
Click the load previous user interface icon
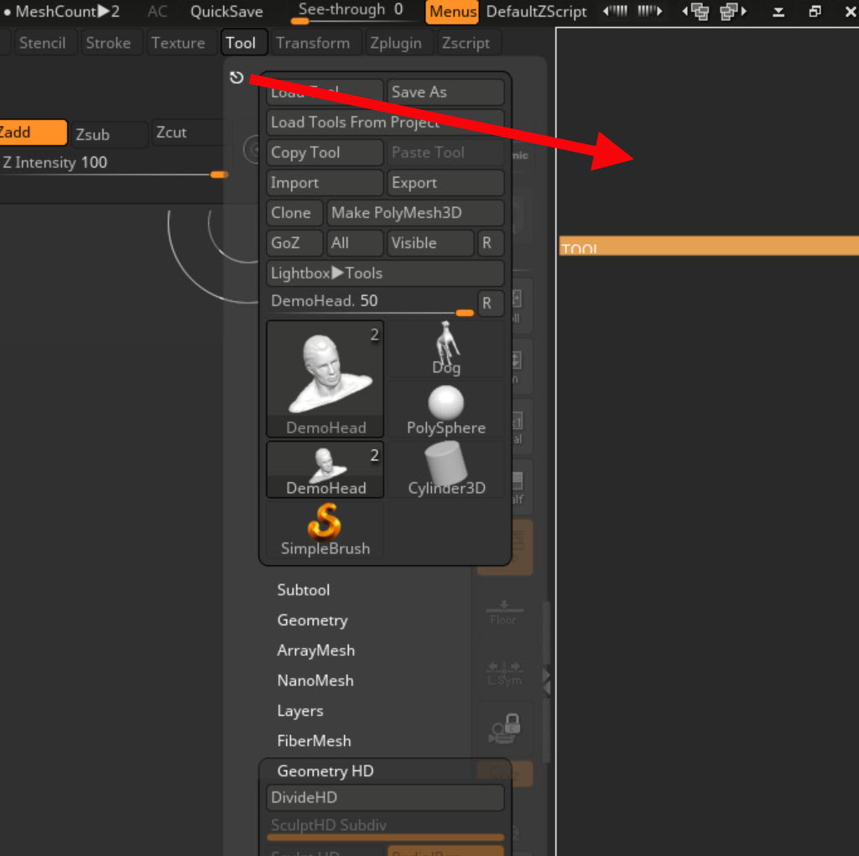pyautogui.click(x=695, y=11)
